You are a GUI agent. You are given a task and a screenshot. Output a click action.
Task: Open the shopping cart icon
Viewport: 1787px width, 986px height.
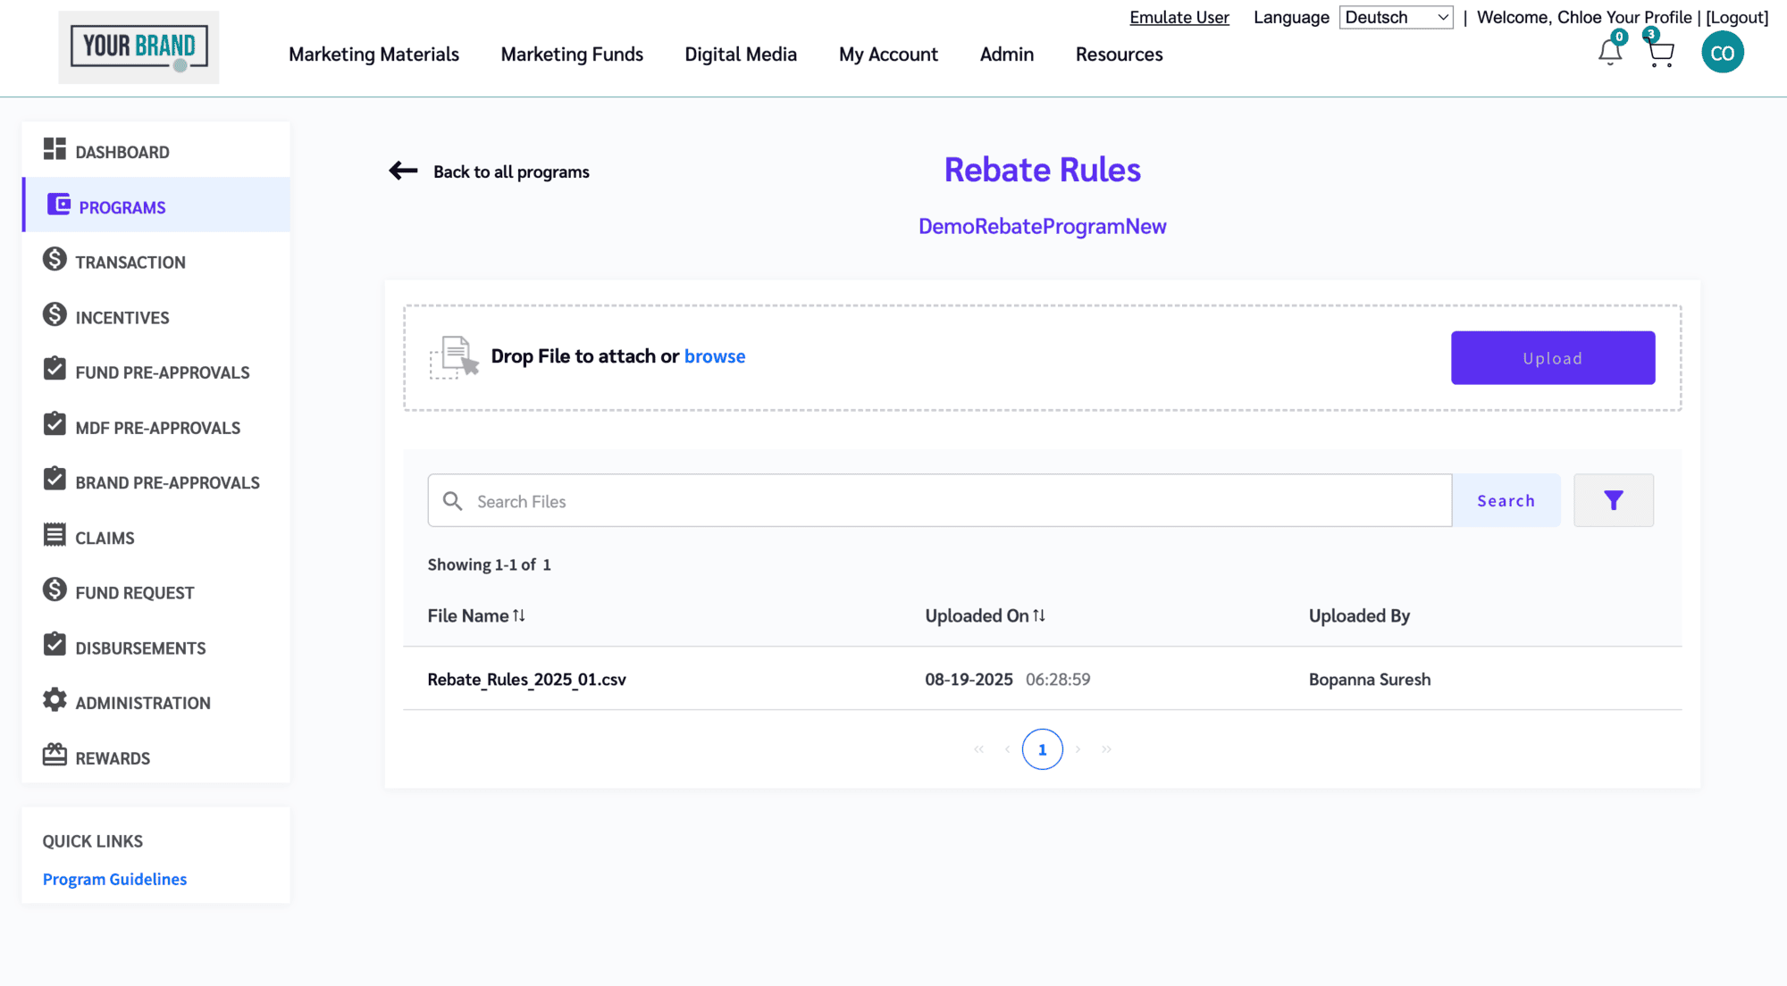pyautogui.click(x=1660, y=54)
